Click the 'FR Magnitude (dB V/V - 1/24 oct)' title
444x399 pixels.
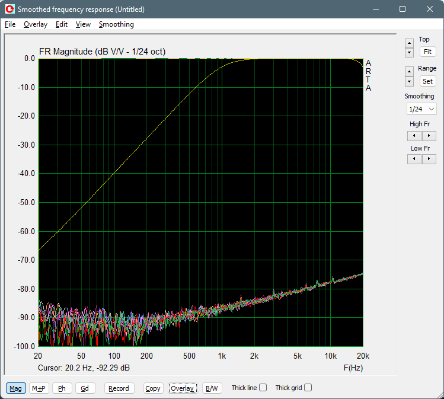tap(102, 52)
